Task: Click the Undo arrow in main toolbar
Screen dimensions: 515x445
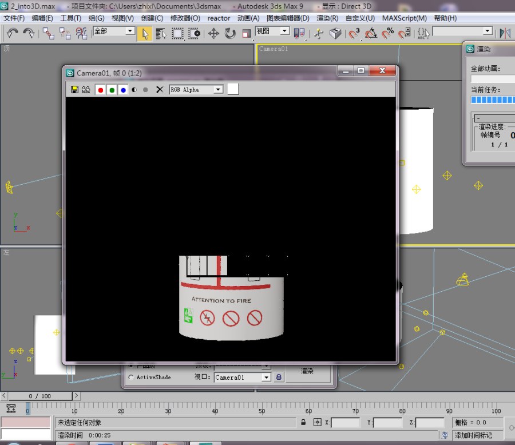Action: [x=13, y=33]
